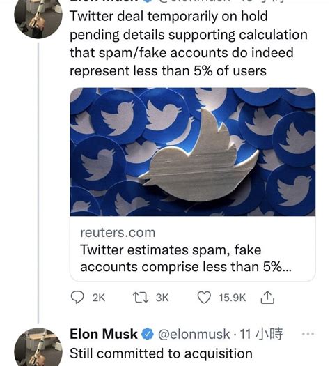The height and width of the screenshot is (366, 330).
Task: Tap the share upload icon
Action: tap(267, 298)
